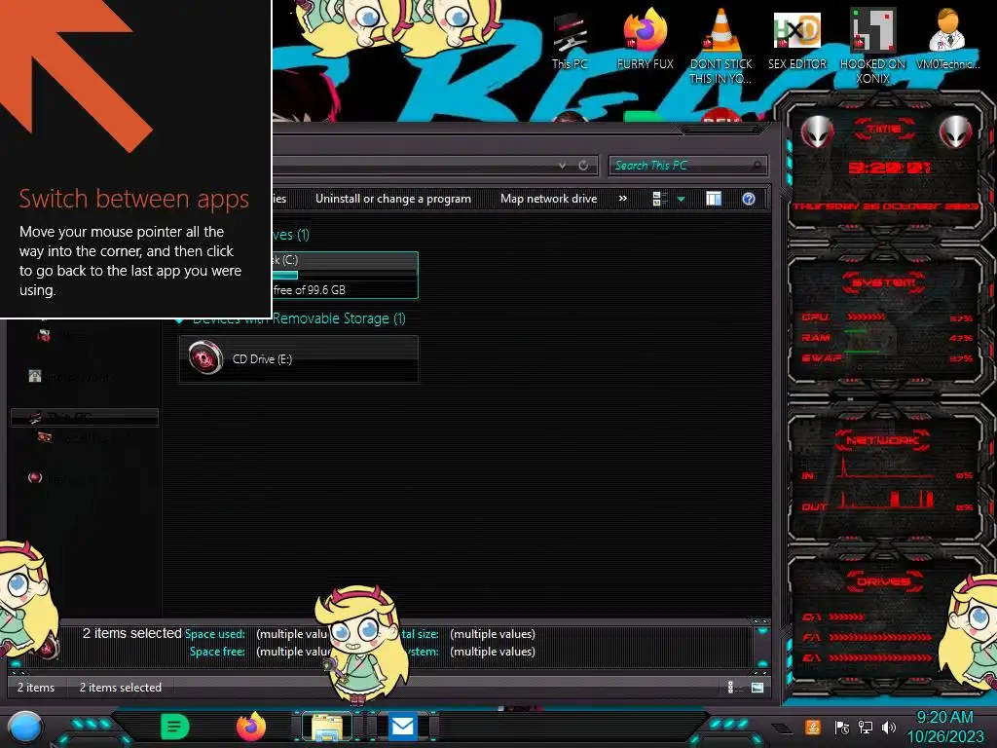Collapse the Devices with Removable Storage group

180,319
